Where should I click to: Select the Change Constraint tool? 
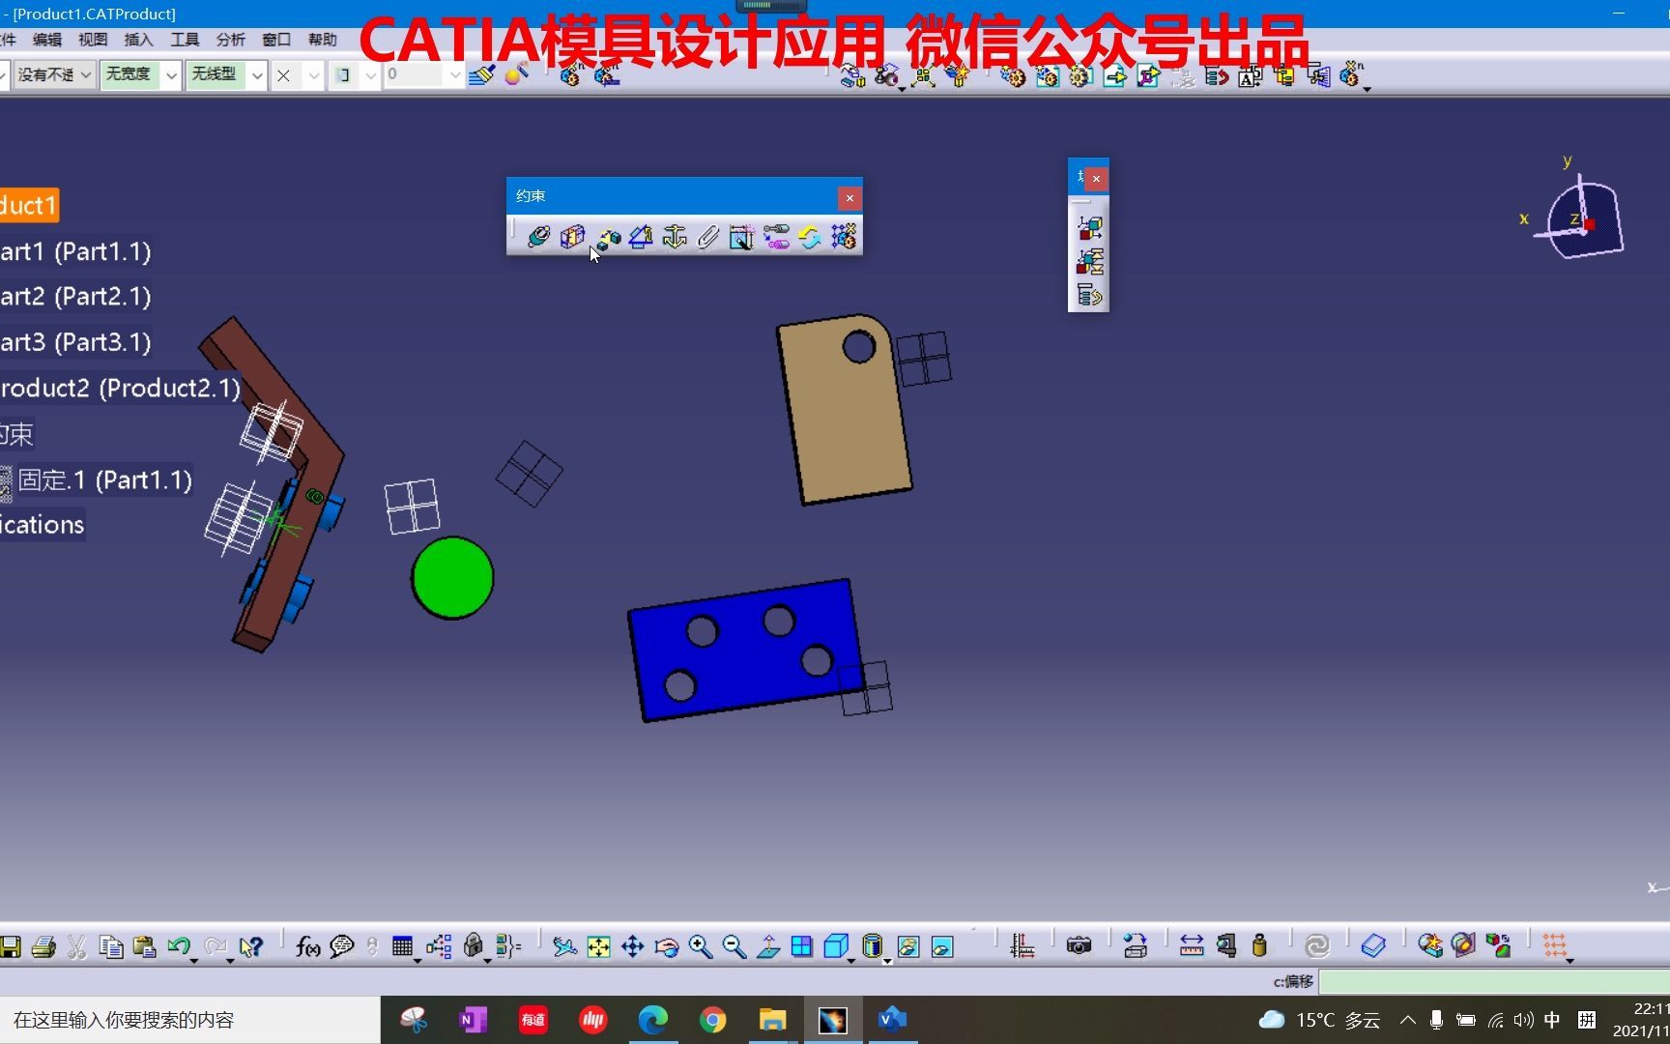pos(810,237)
